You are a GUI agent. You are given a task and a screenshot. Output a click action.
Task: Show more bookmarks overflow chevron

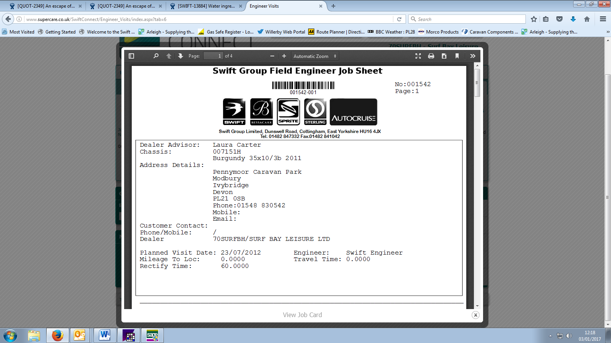click(608, 32)
